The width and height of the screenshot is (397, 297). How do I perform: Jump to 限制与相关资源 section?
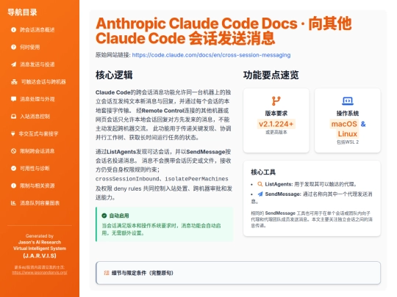37,186
